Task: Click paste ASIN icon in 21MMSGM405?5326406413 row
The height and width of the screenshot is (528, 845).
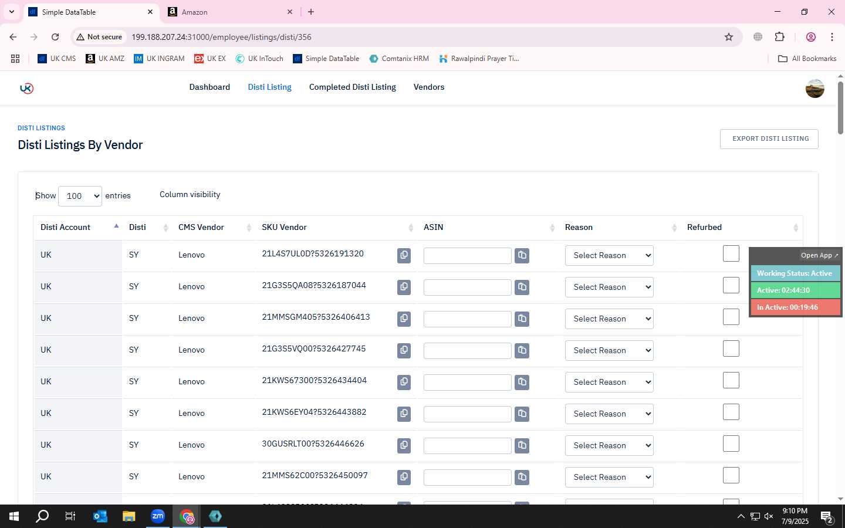Action: click(x=522, y=319)
